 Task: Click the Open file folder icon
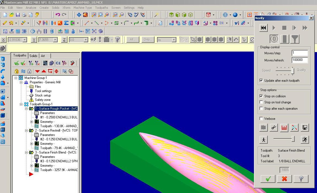click(12, 15)
